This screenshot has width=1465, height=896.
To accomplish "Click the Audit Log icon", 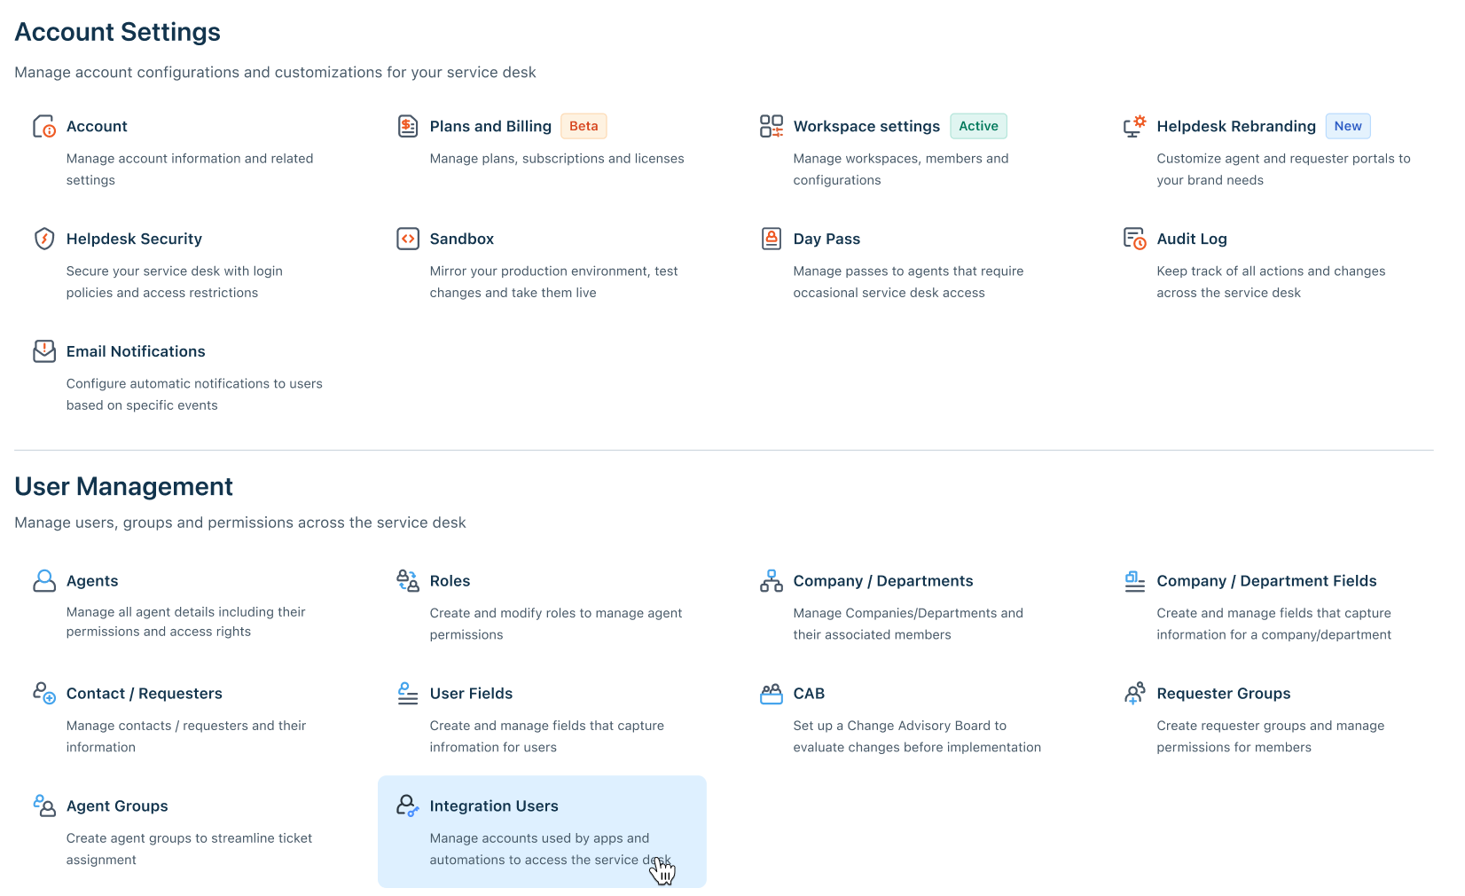I will pyautogui.click(x=1135, y=239).
